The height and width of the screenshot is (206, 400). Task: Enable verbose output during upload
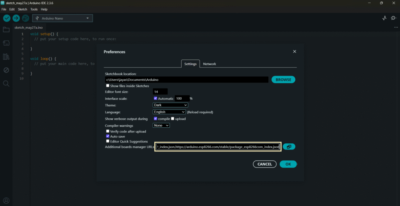click(172, 118)
